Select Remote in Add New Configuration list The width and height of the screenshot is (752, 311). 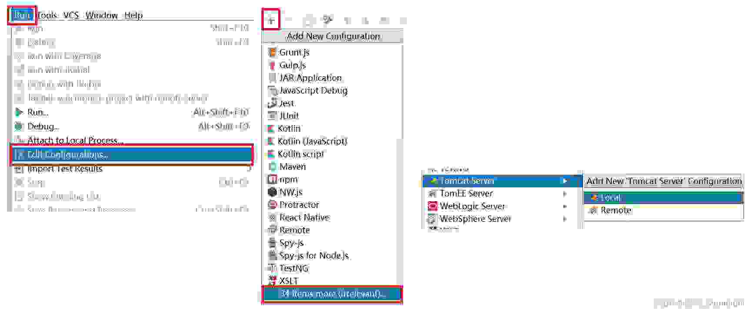(x=294, y=230)
